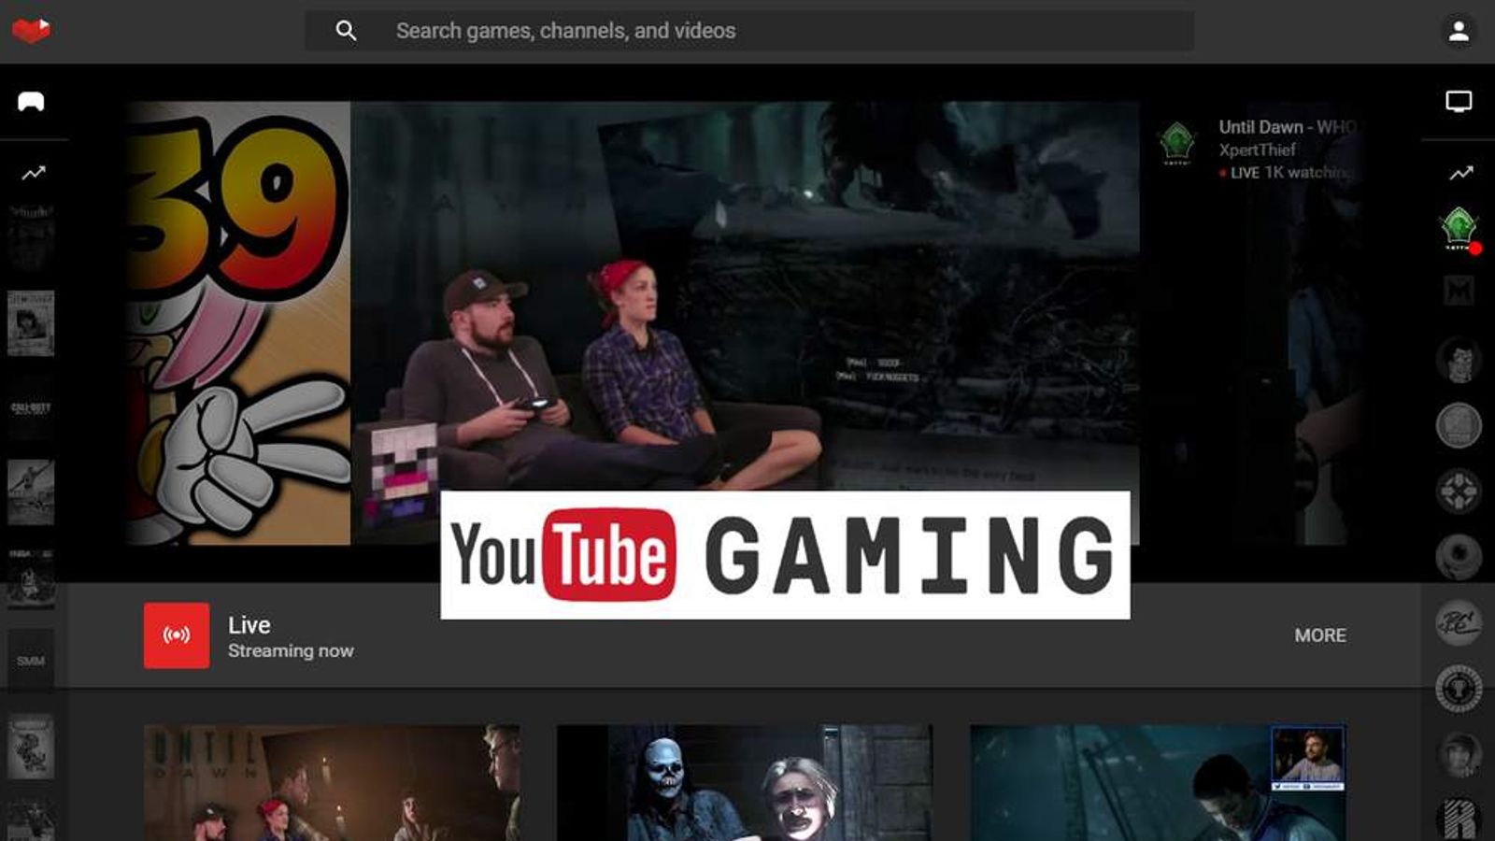Open the SMM game tile in left sidebar
Viewport: 1495px width, 841px height.
click(31, 659)
